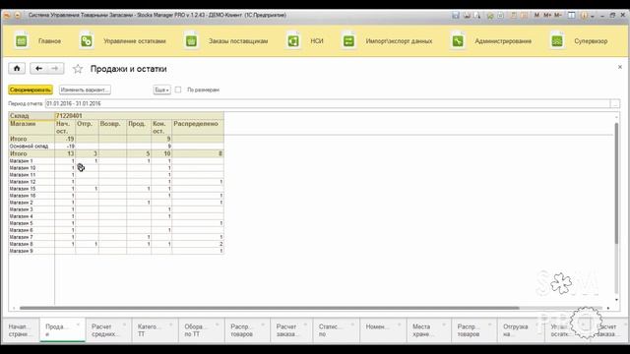630x354 pixels.
Task: Select the Магазин 1 row label
Action: pos(21,161)
